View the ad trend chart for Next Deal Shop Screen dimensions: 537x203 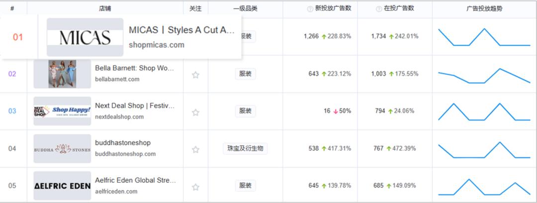pyautogui.click(x=484, y=111)
